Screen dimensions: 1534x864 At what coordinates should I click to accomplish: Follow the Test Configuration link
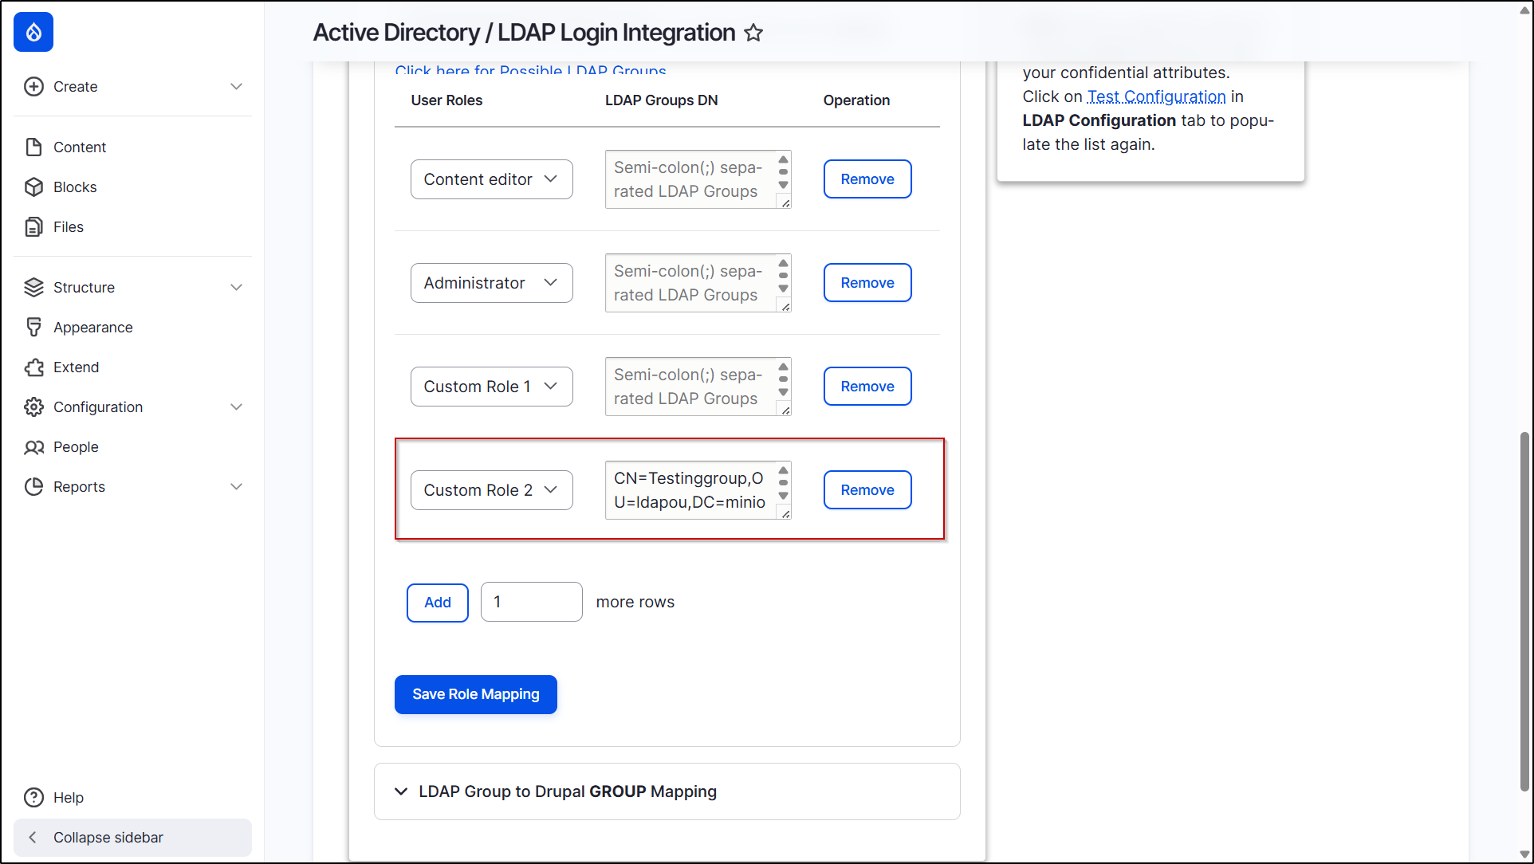tap(1155, 96)
